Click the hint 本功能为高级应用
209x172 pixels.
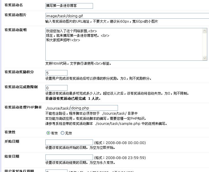tap(96, 119)
